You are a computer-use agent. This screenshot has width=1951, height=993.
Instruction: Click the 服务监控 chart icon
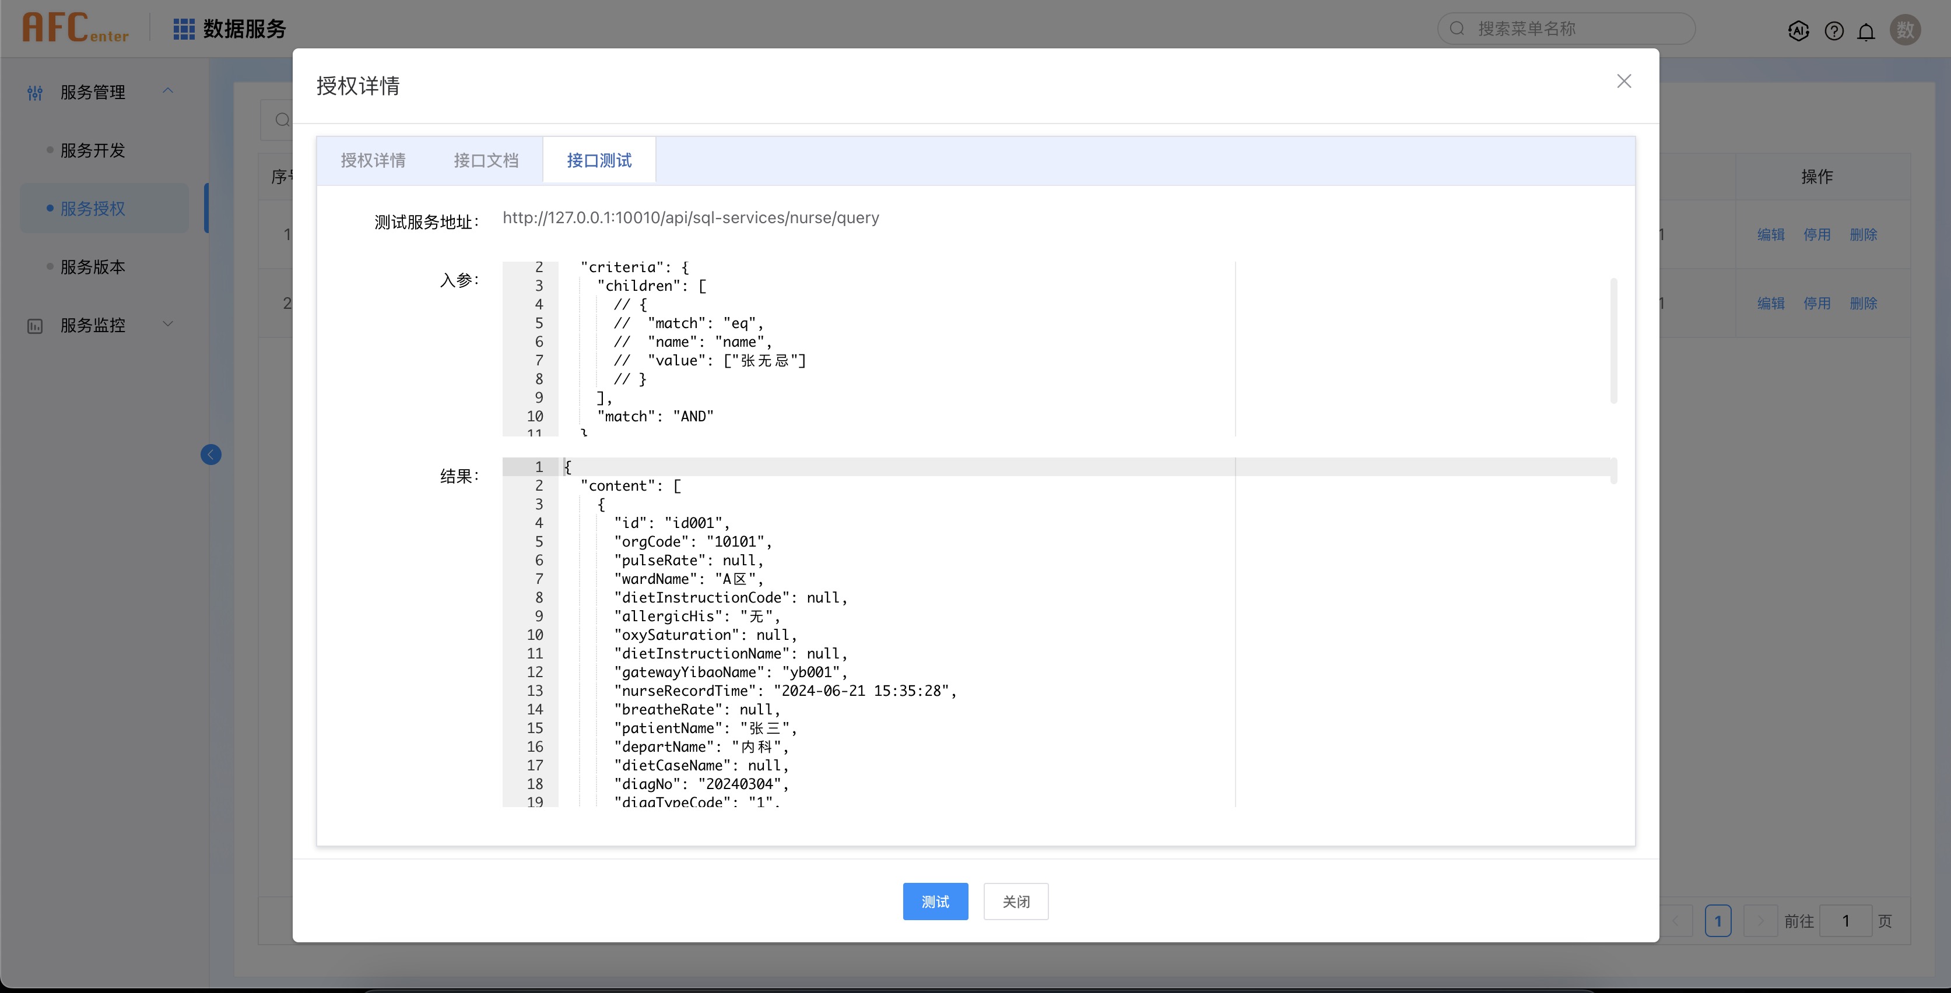click(35, 326)
